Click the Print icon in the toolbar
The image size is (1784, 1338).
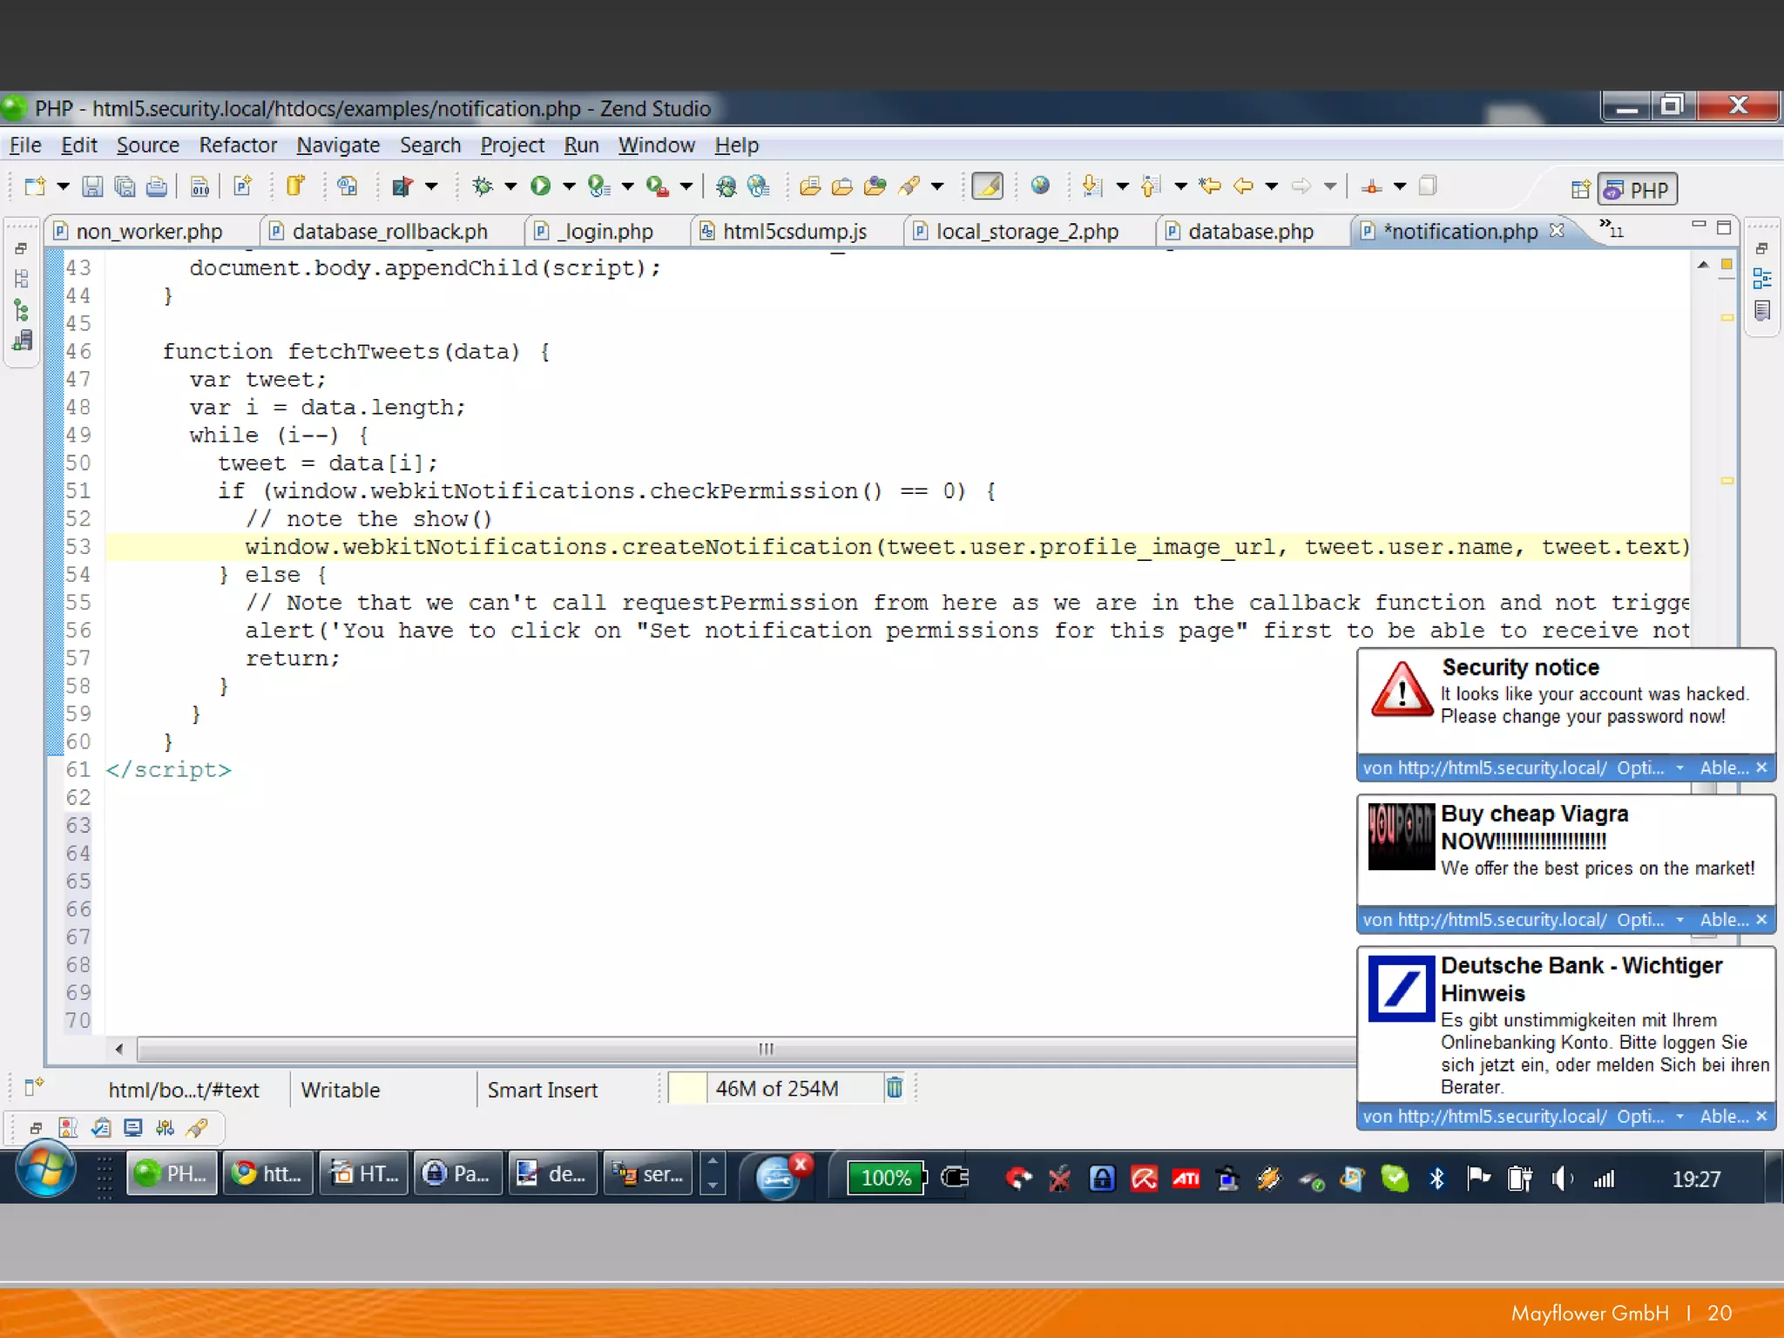click(157, 186)
